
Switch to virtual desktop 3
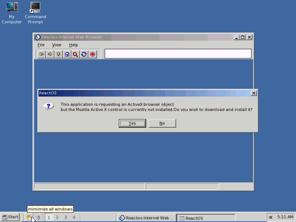[x=65, y=217]
